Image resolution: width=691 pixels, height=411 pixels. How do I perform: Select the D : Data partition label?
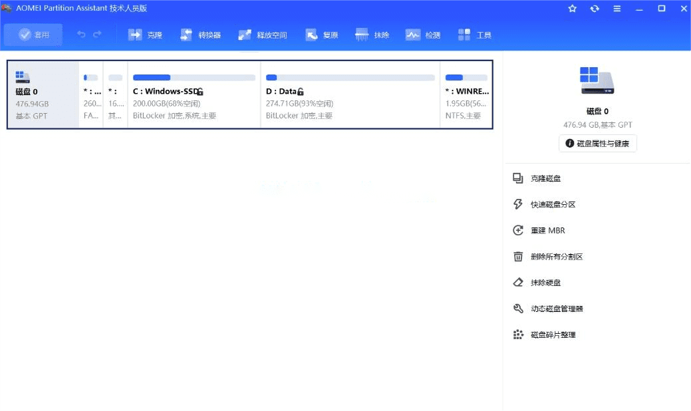281,91
